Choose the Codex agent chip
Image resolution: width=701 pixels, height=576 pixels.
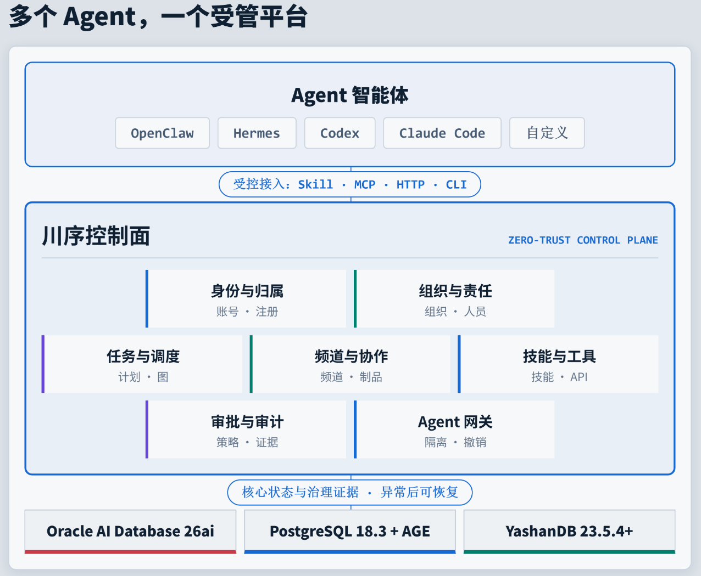click(x=340, y=133)
